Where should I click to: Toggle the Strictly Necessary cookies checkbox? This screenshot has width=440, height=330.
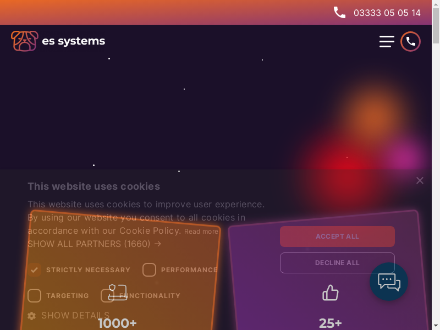click(35, 270)
